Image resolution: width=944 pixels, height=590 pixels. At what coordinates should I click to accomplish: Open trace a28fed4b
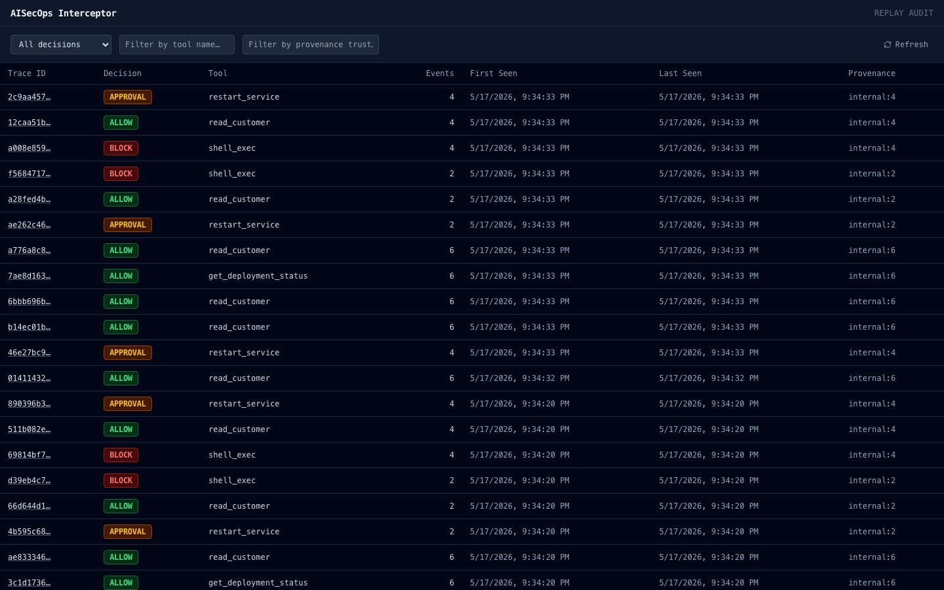(29, 199)
